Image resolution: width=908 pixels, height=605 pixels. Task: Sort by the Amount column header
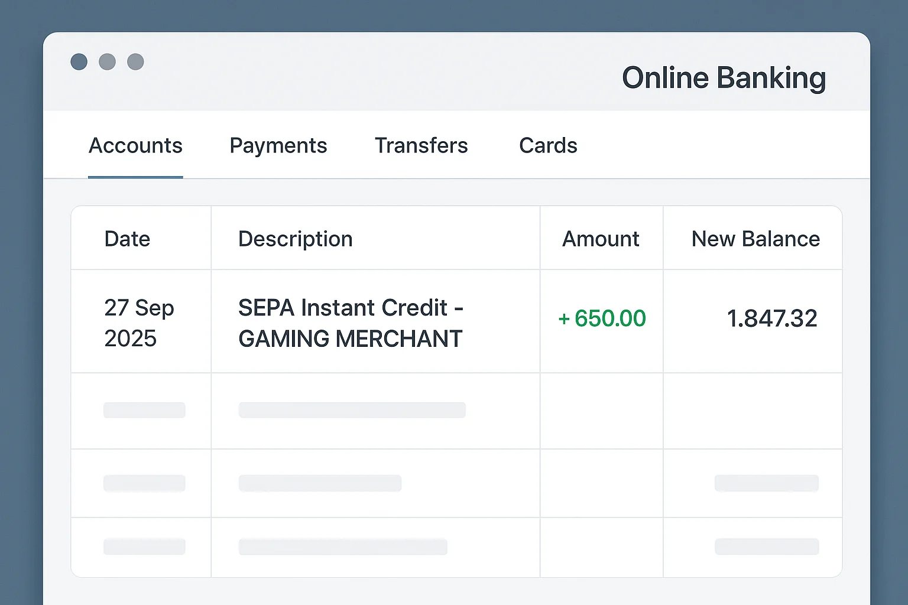[601, 239]
